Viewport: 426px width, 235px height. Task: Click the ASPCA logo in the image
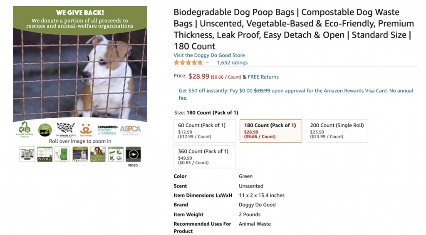(130, 130)
